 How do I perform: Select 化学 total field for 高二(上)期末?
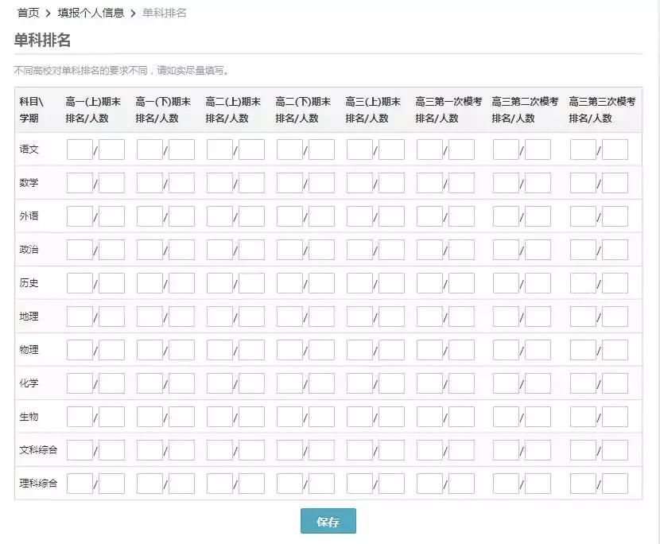[x=250, y=383]
